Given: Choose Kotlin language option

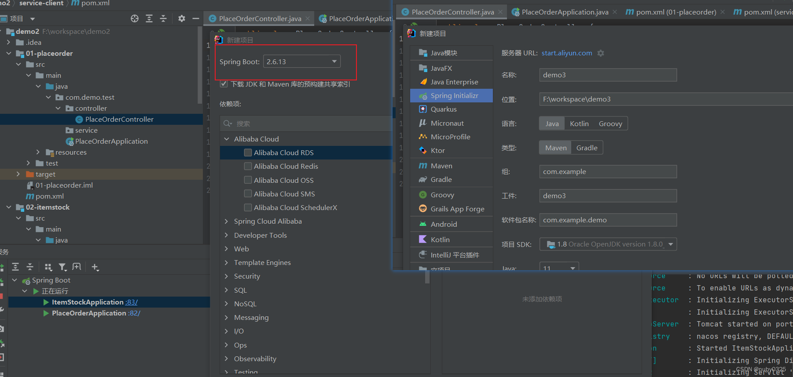Looking at the screenshot, I should [x=579, y=123].
